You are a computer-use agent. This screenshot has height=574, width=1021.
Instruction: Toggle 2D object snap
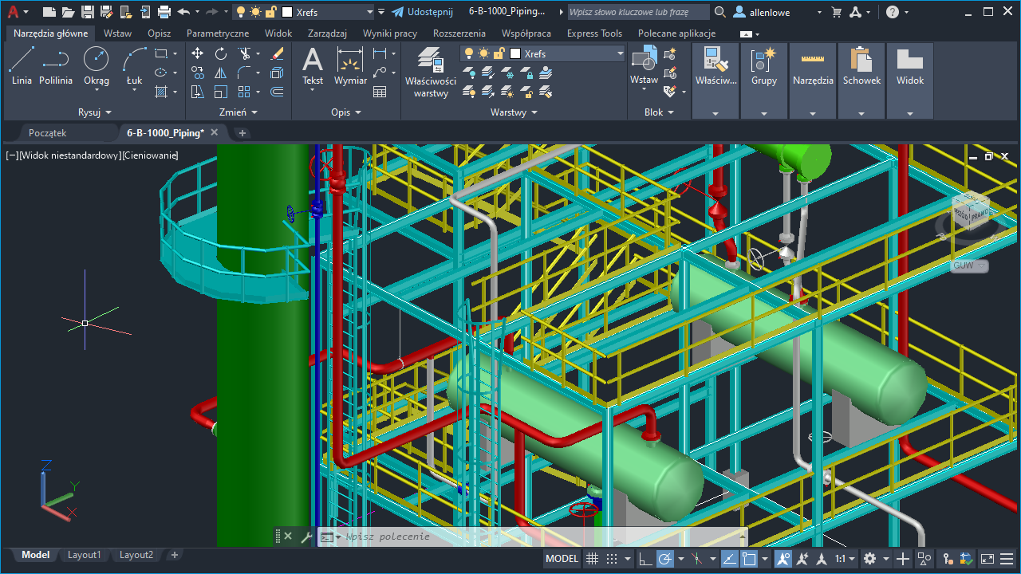[748, 559]
